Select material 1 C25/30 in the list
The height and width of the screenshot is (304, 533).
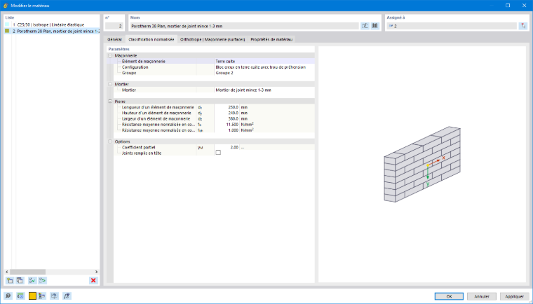(52, 25)
